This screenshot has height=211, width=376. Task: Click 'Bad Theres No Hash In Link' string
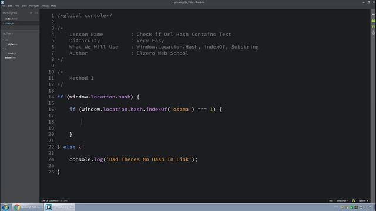[149, 159]
